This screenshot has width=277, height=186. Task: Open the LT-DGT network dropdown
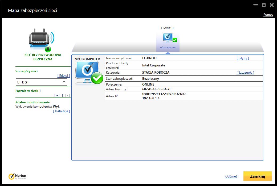tap(42, 82)
